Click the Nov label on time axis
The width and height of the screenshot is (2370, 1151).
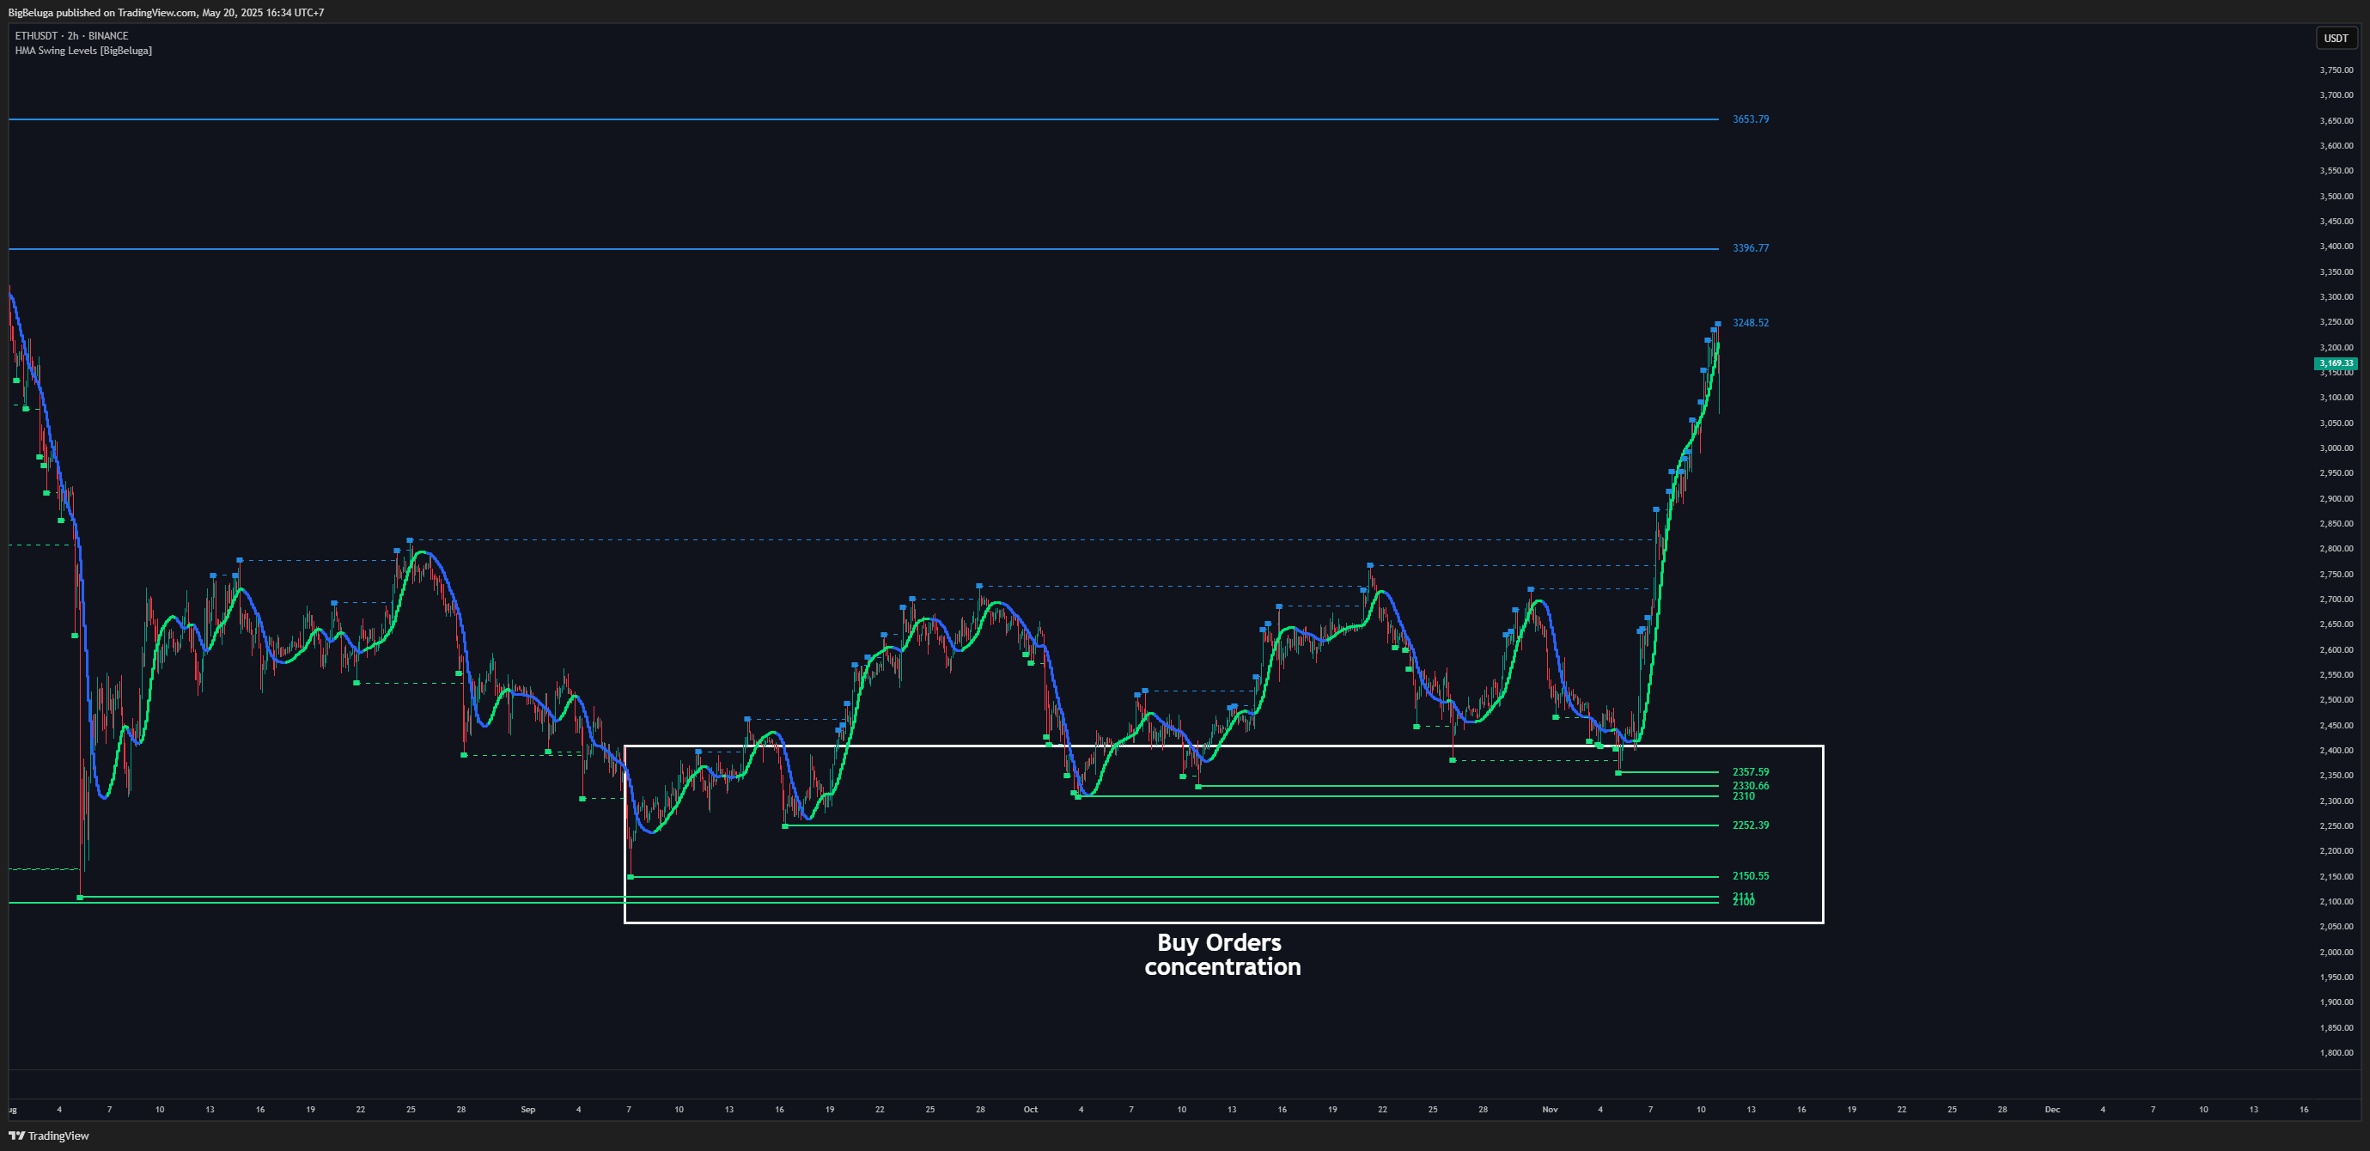[1551, 1110]
